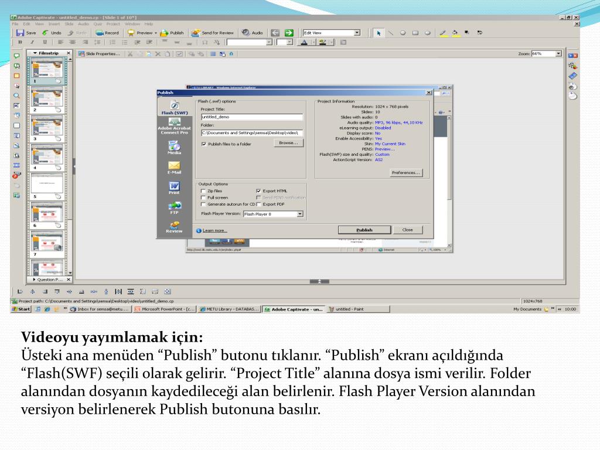The height and width of the screenshot is (450, 600).
Task: Toggle underline formatting
Action: (45, 42)
